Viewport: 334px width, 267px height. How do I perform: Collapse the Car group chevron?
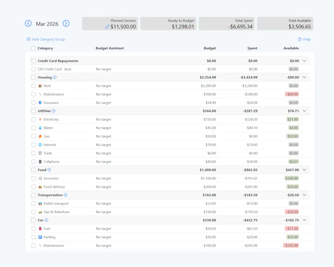coord(304,220)
